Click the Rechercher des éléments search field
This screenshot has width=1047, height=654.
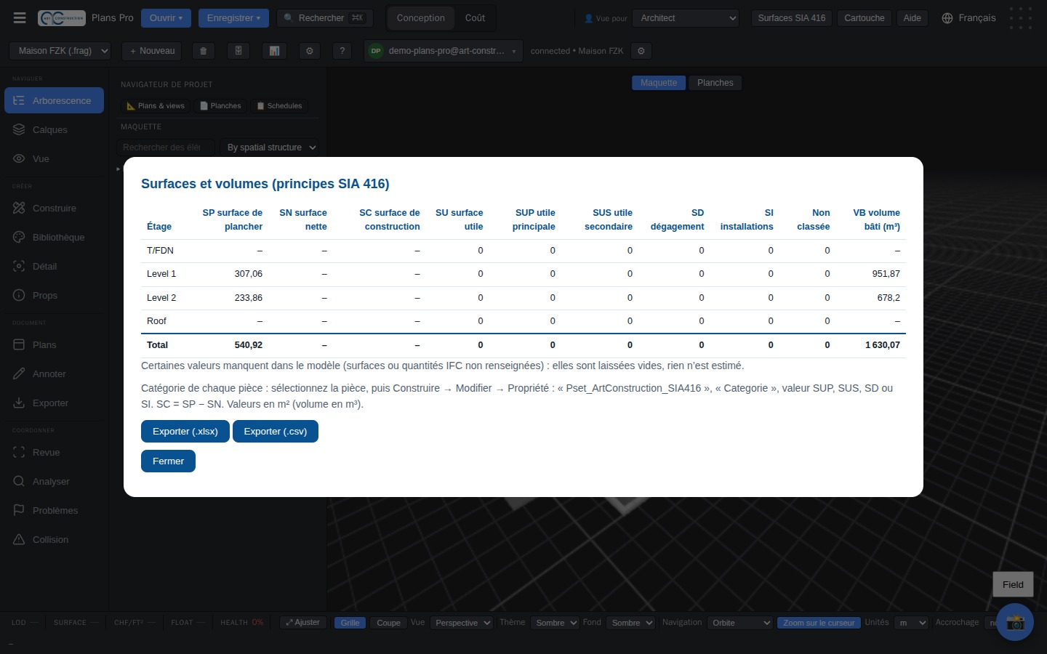point(166,148)
